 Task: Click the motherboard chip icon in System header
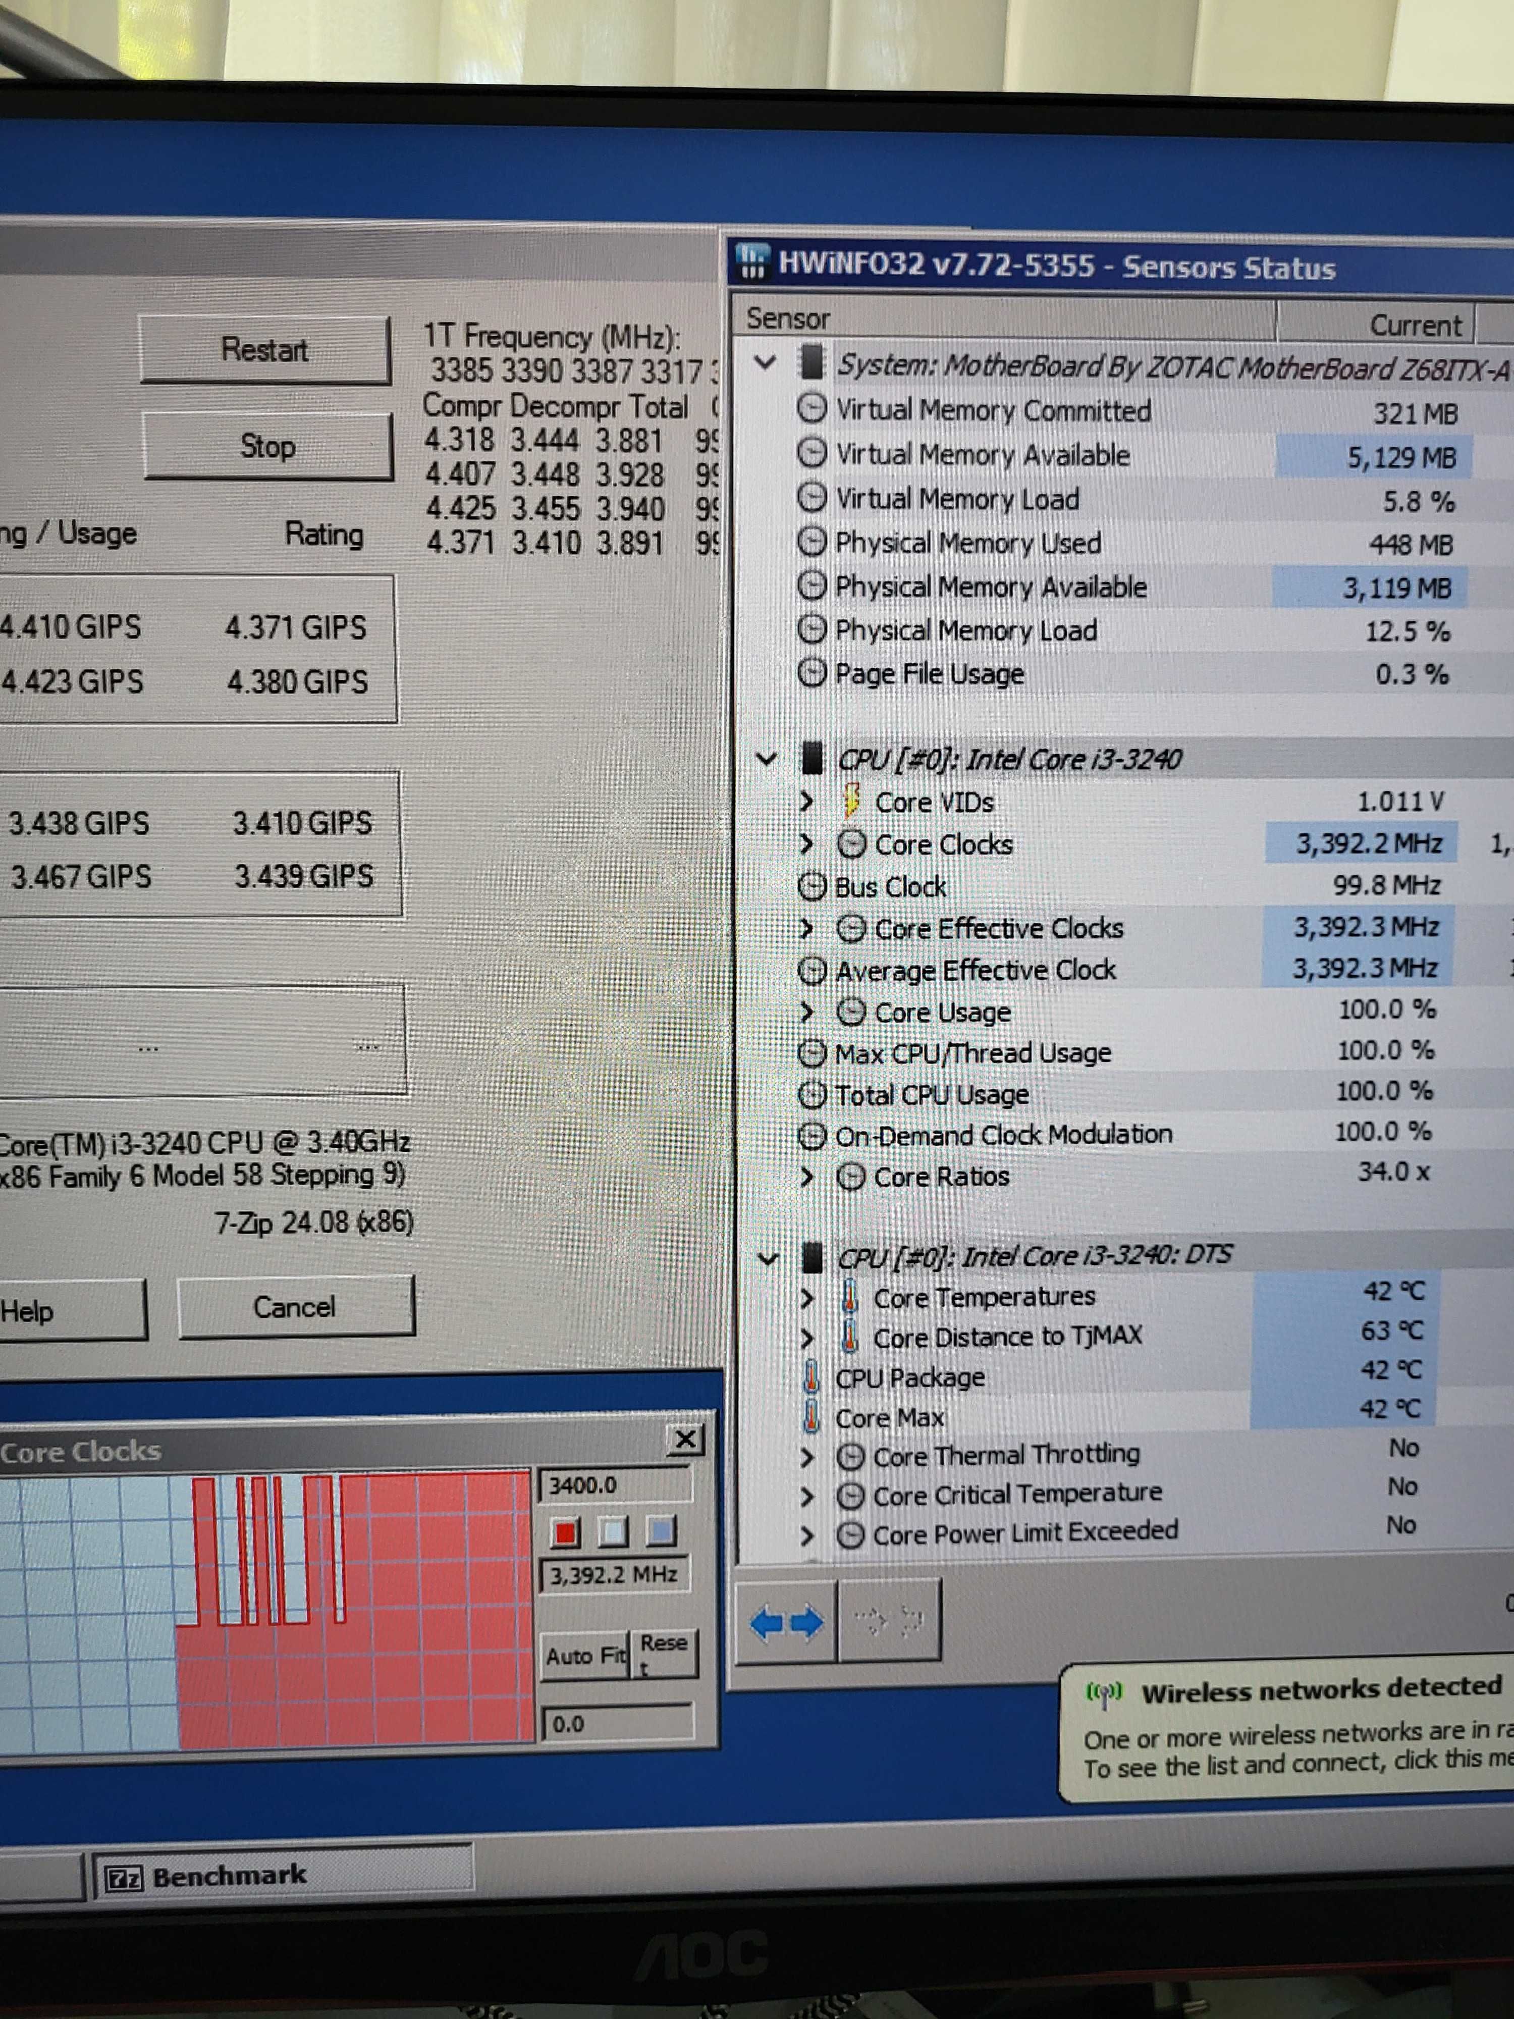click(x=810, y=361)
